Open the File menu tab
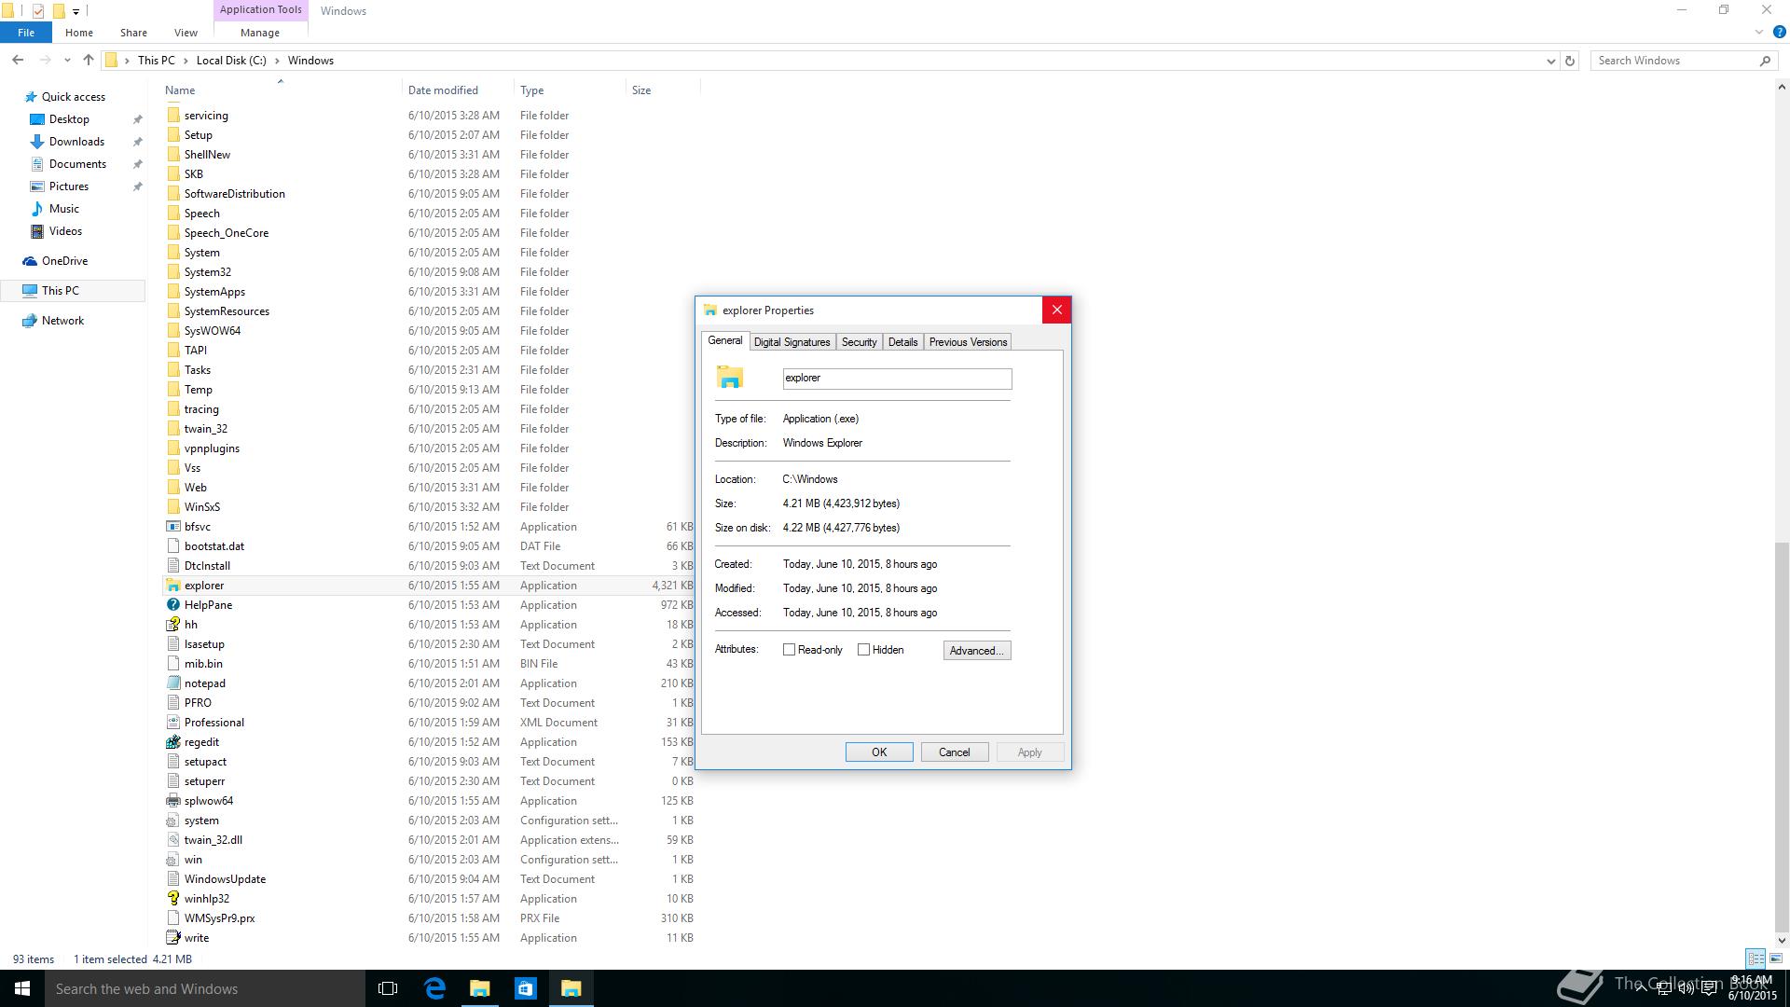Image resolution: width=1790 pixels, height=1007 pixels. pos(26,32)
